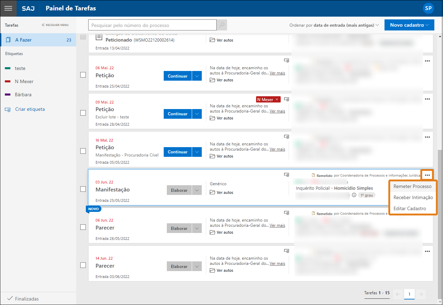Open three-dots menu on 14 Jun Parecer card

point(427,251)
